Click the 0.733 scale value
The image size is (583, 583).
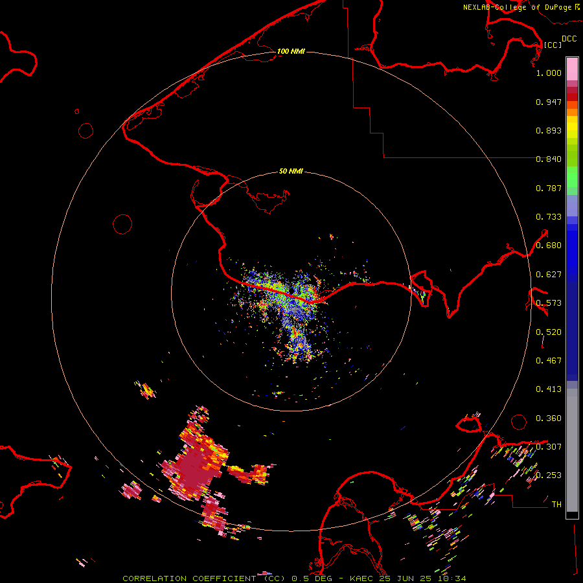549,217
